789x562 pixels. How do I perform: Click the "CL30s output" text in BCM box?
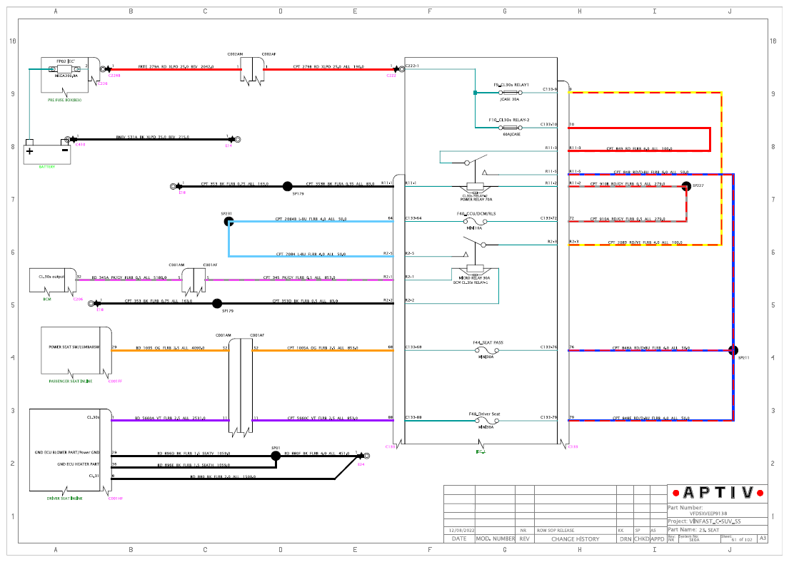(x=52, y=277)
